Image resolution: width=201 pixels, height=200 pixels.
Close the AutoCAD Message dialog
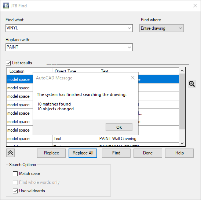point(133,78)
